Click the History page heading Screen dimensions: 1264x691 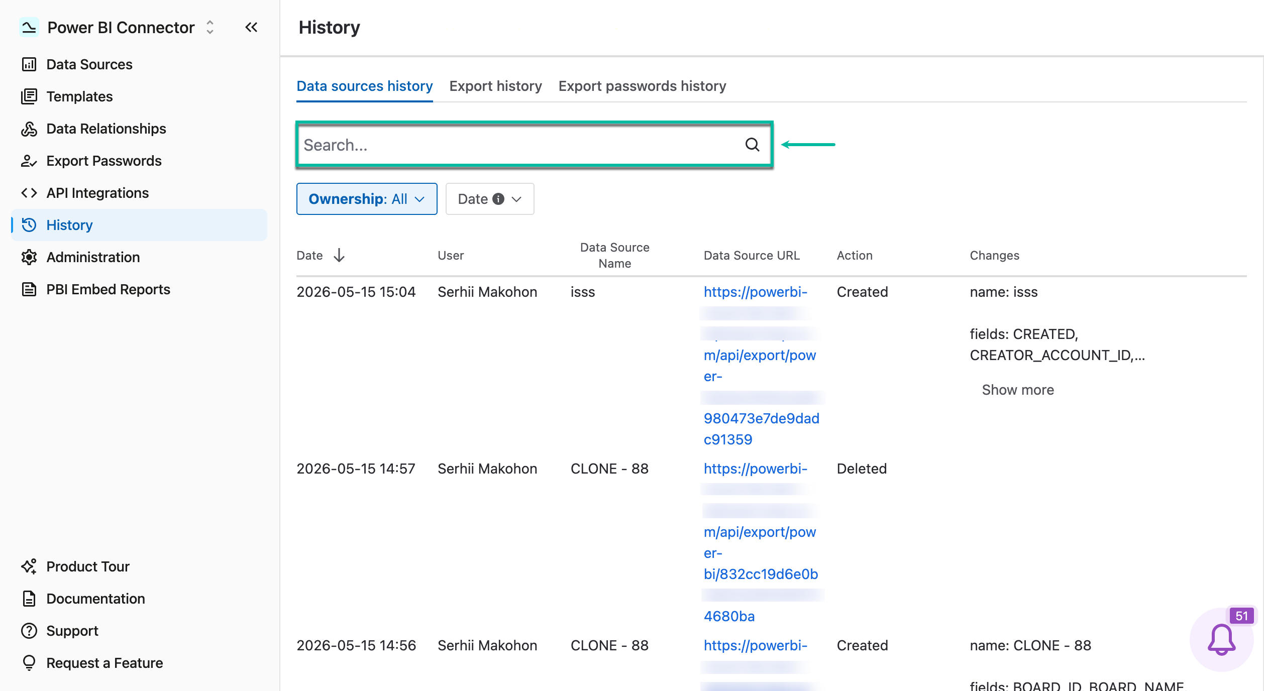(x=329, y=27)
